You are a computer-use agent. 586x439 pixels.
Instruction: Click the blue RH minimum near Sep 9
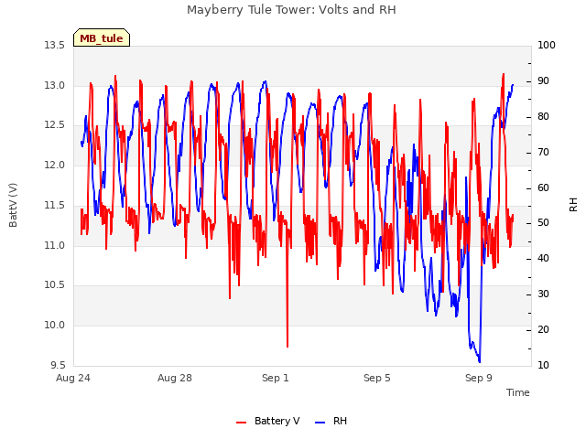479,360
